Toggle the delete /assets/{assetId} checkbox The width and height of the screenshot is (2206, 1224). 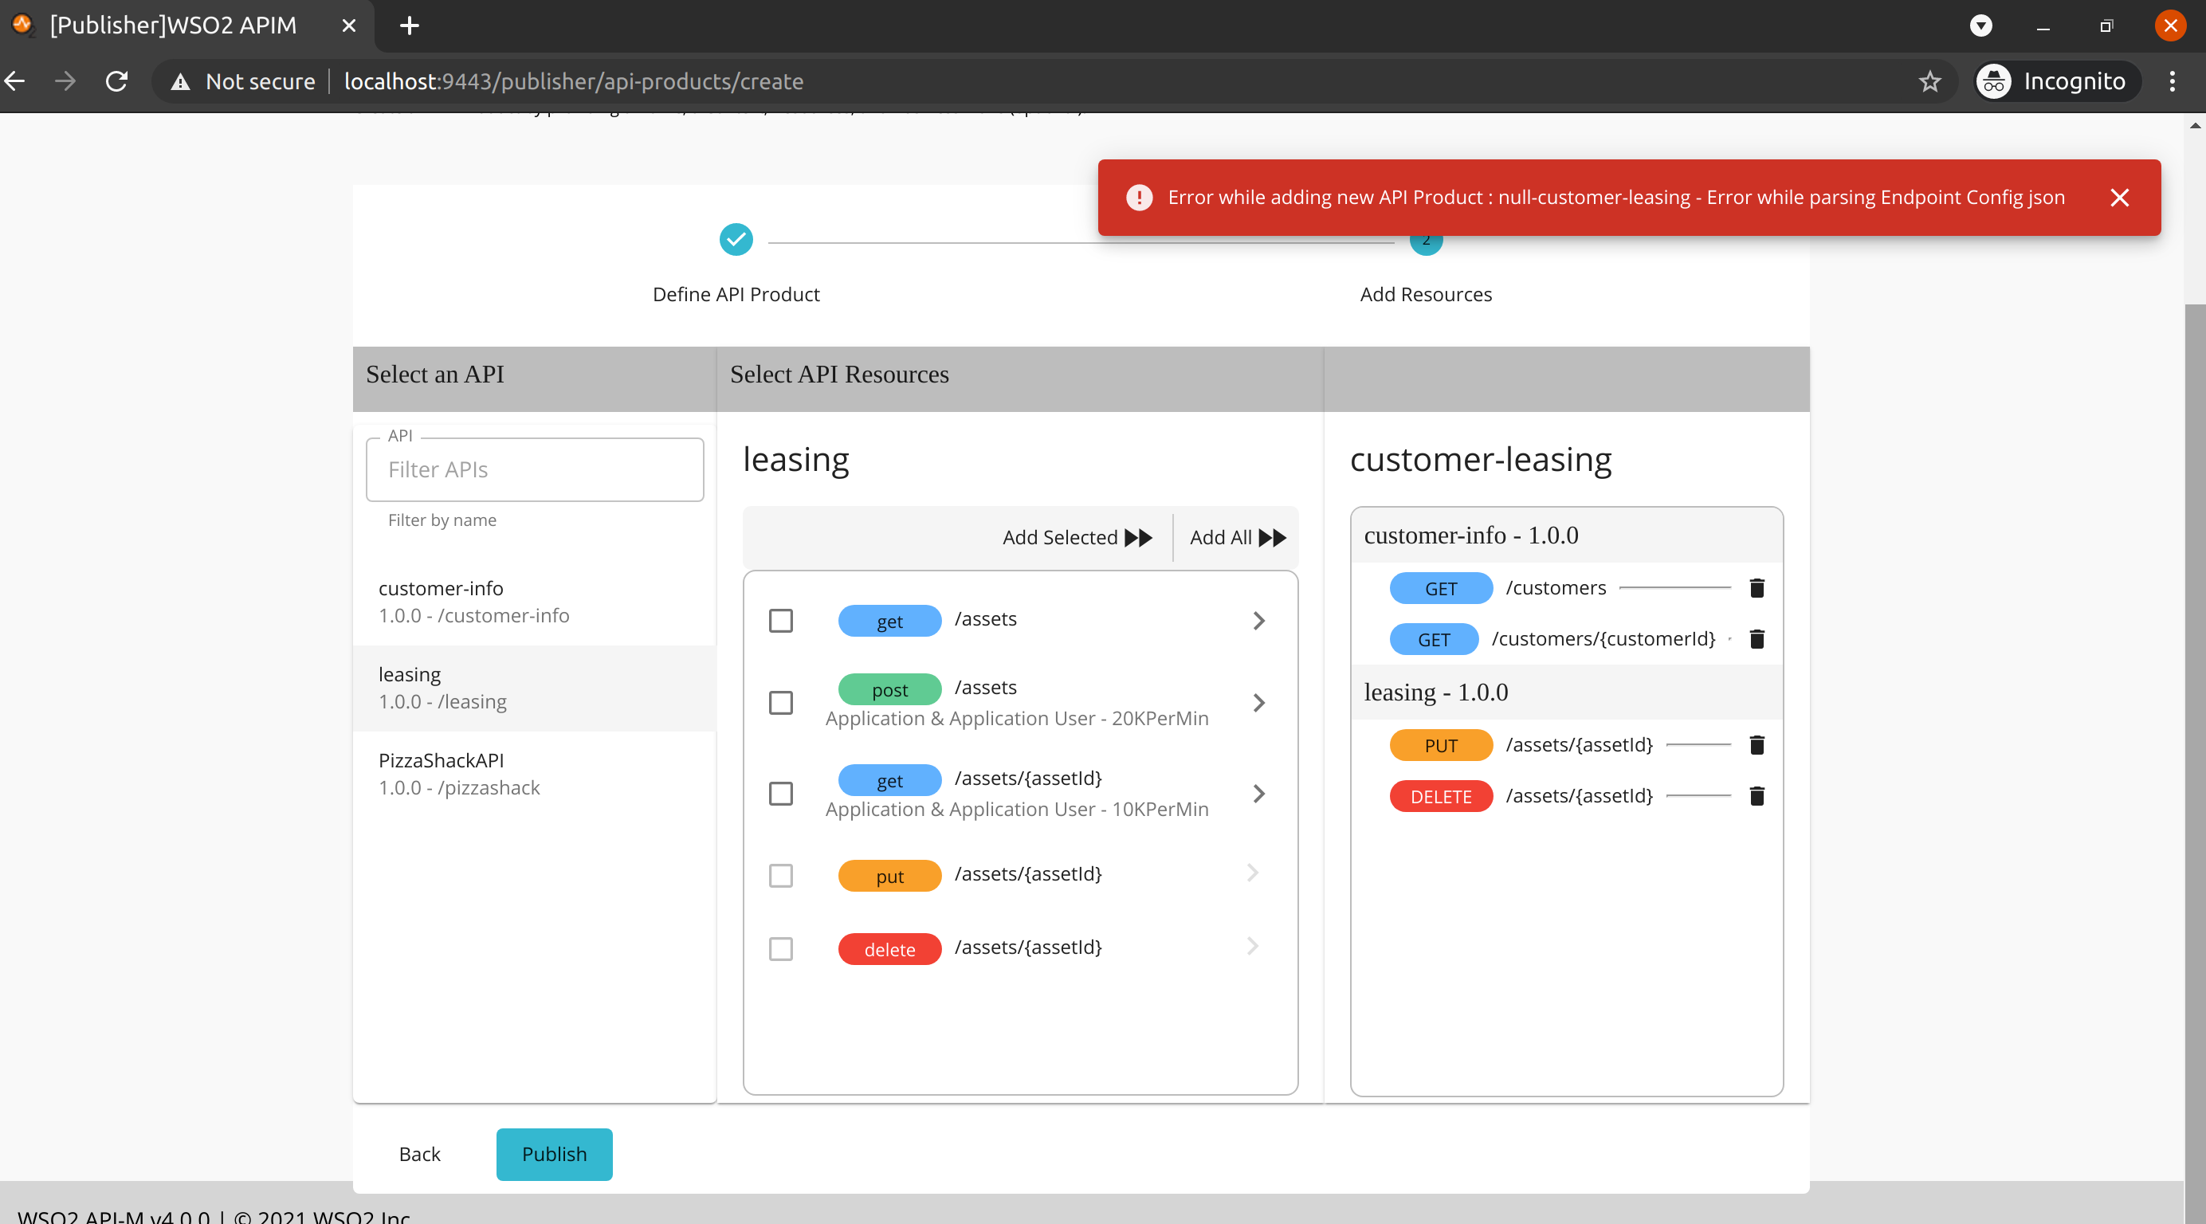[x=780, y=949]
